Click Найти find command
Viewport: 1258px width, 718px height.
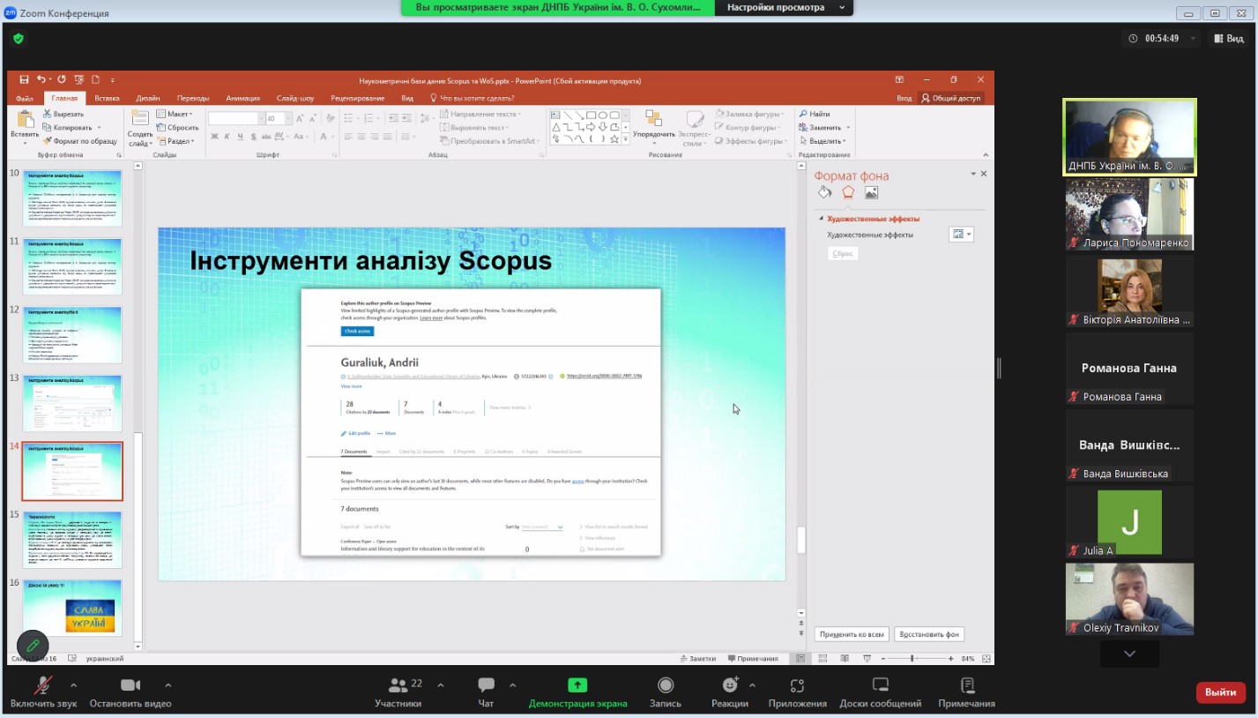click(x=814, y=114)
